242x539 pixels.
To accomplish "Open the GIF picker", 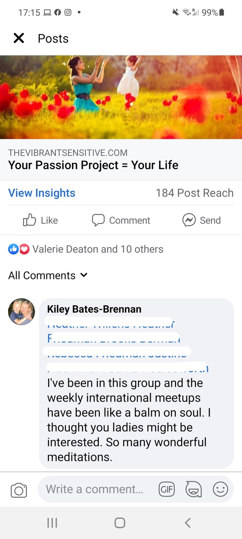I will point(167,490).
